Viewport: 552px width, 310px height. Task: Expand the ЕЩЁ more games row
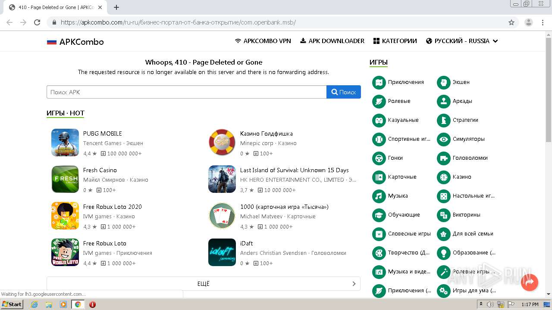coord(204,284)
